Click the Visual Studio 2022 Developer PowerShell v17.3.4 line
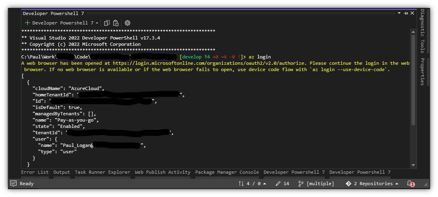The image size is (438, 197). [91, 38]
